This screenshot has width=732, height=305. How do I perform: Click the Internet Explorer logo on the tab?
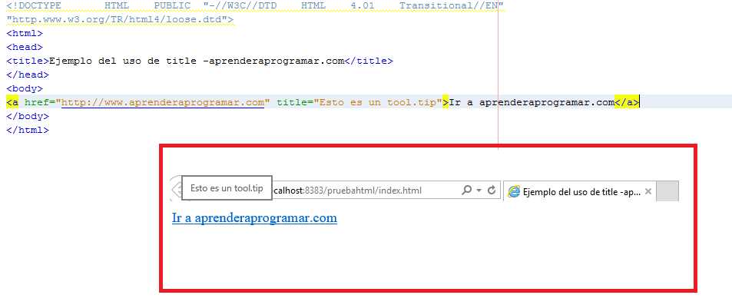click(514, 191)
